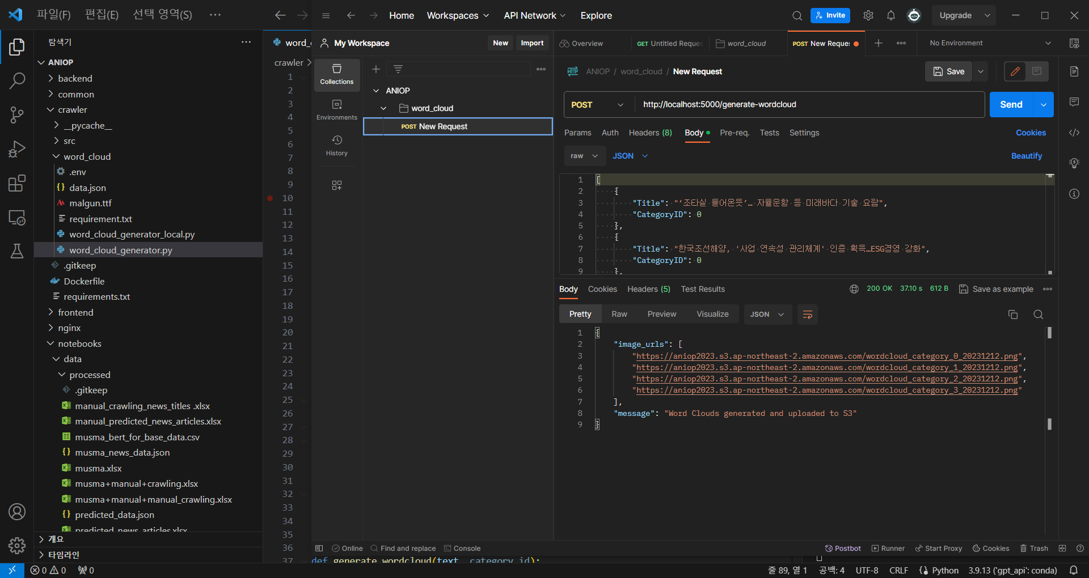Open VS Code Search view icon
This screenshot has width=1089, height=578.
pyautogui.click(x=17, y=81)
